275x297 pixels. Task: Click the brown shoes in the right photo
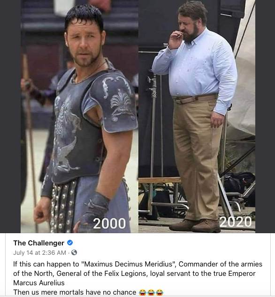coord(195,225)
